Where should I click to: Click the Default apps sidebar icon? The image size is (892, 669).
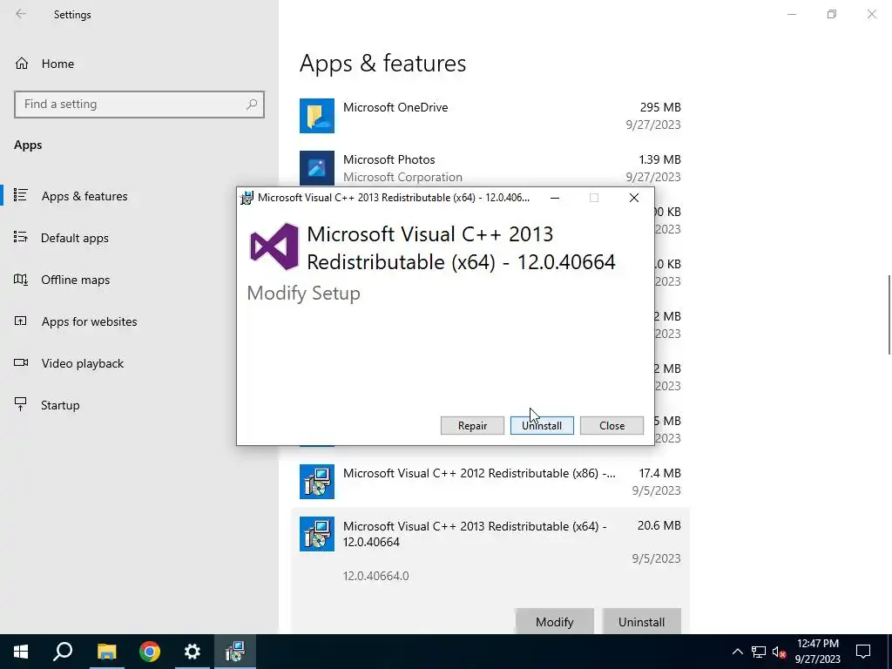tap(21, 237)
